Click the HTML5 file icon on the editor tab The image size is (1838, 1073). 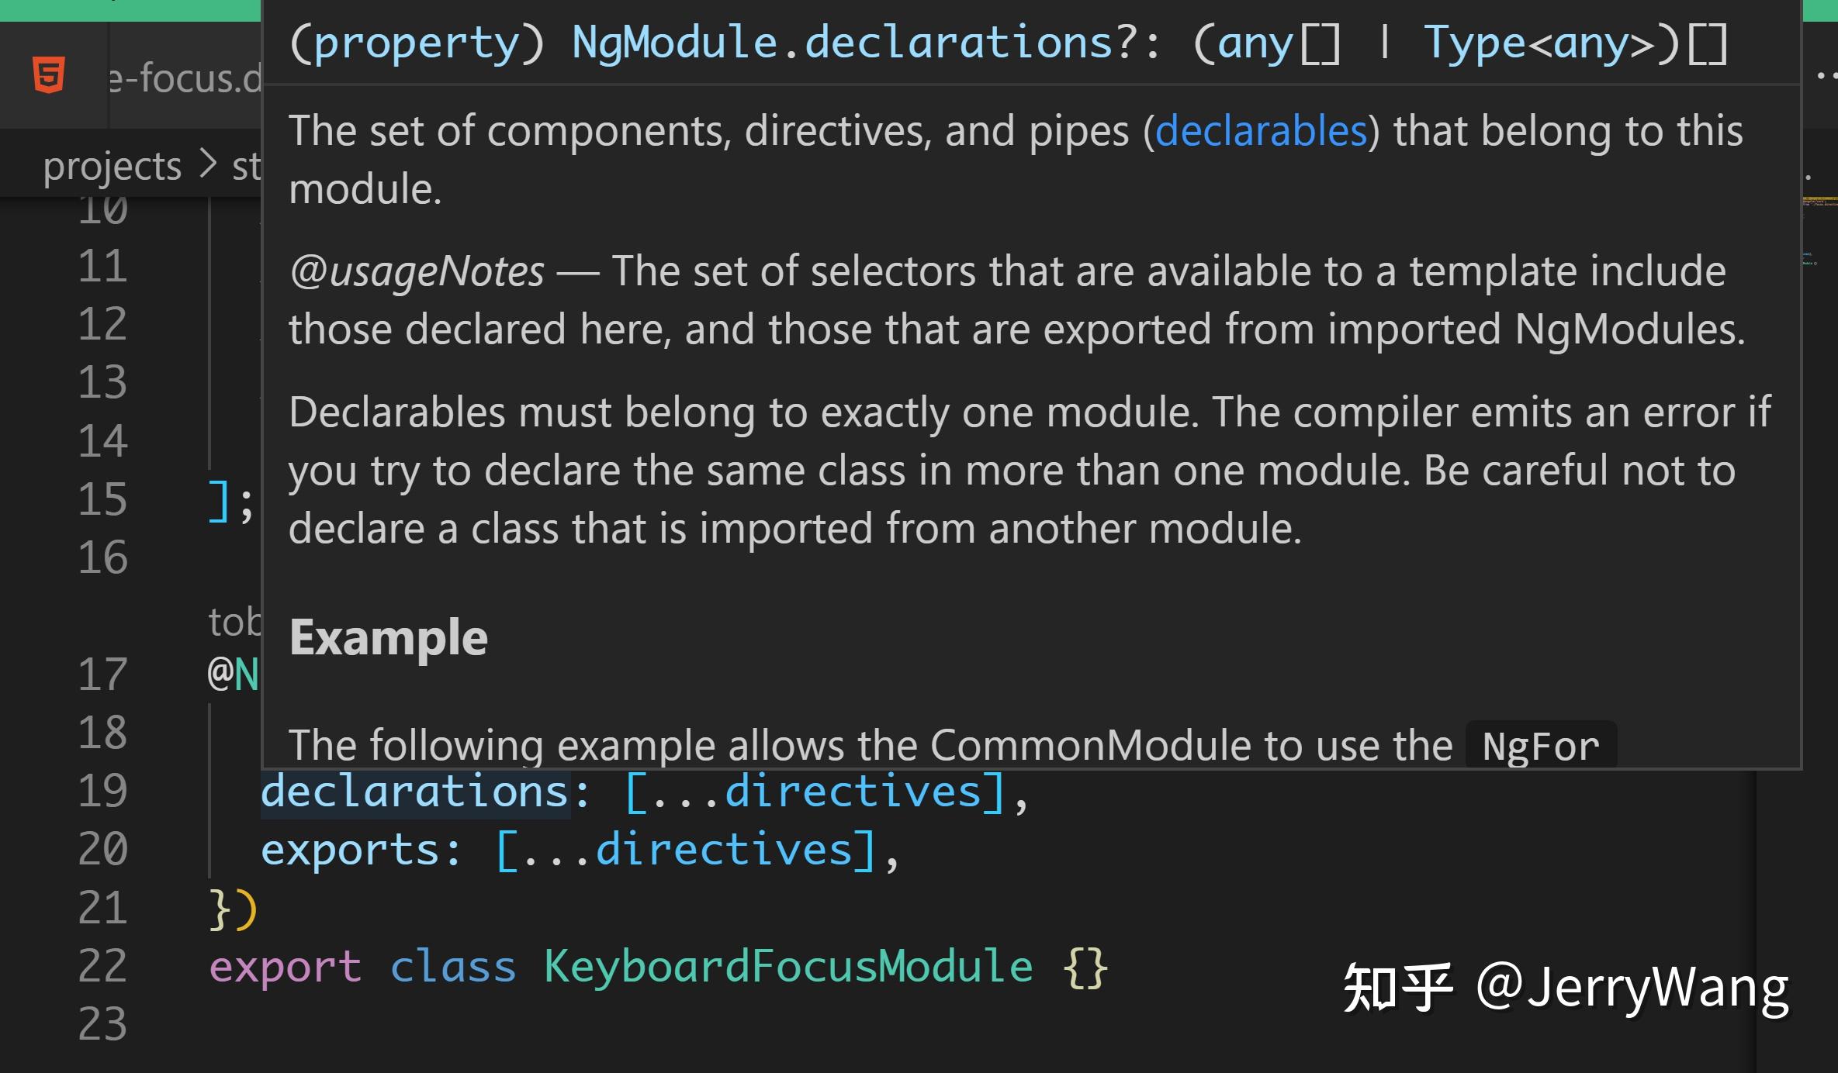pos(50,74)
